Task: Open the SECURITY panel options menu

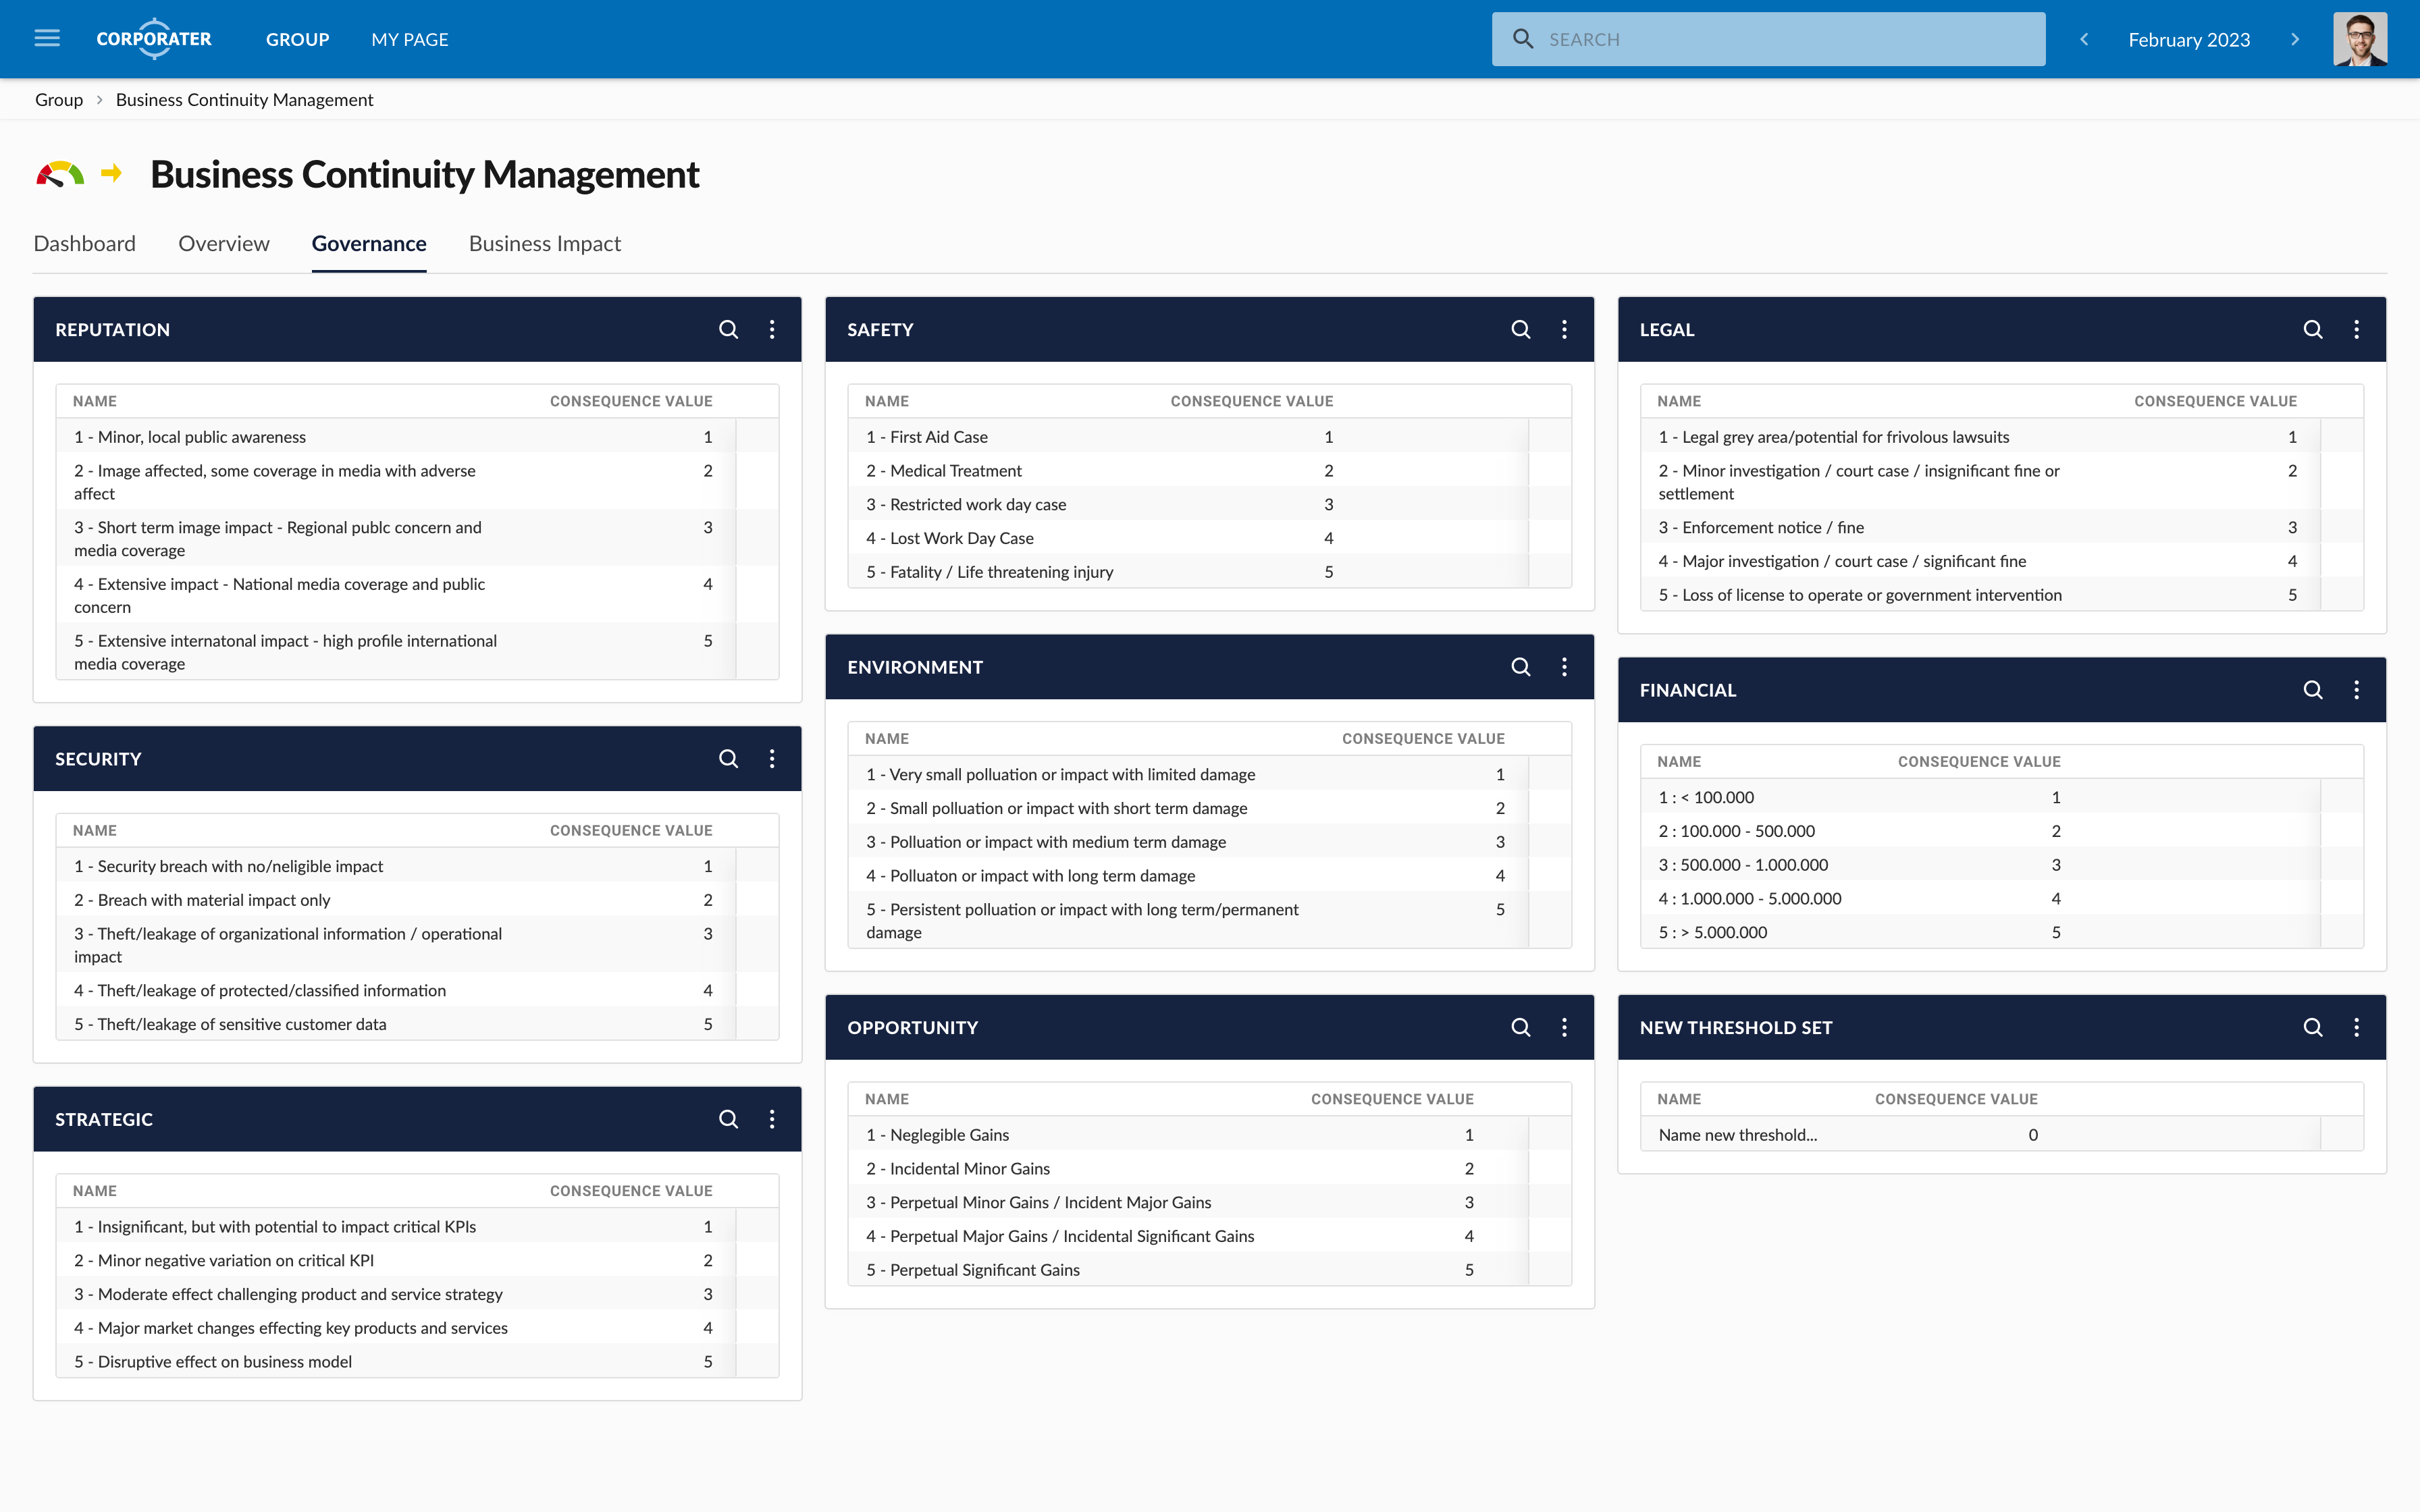Action: click(771, 759)
